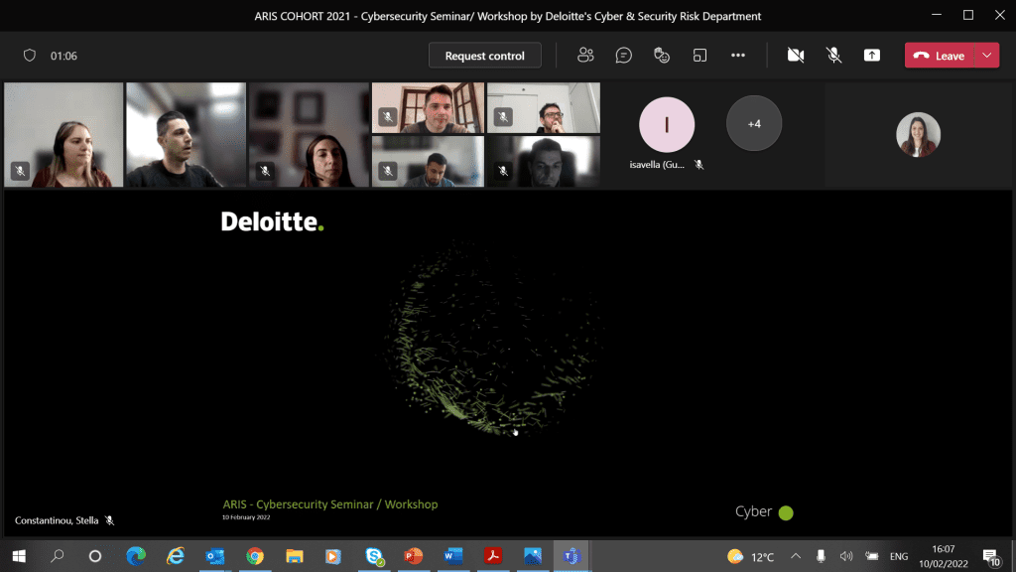Open Skype from taskbar
Screen dimensions: 1016x572
(x=374, y=556)
